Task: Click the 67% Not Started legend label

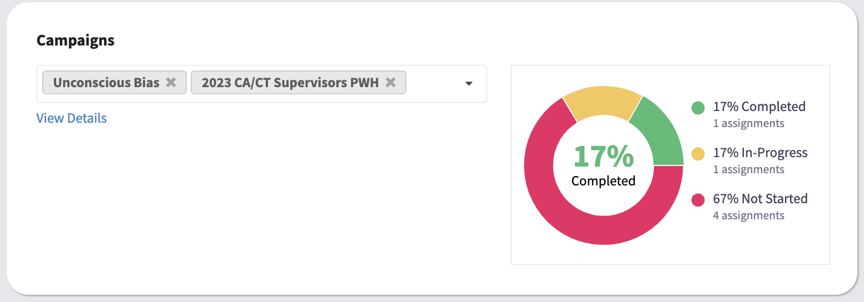Action: coord(761,199)
